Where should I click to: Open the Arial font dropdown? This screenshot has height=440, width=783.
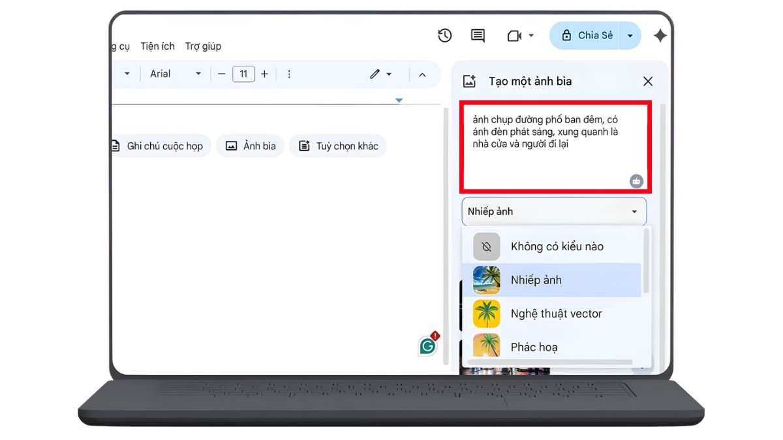coord(173,74)
